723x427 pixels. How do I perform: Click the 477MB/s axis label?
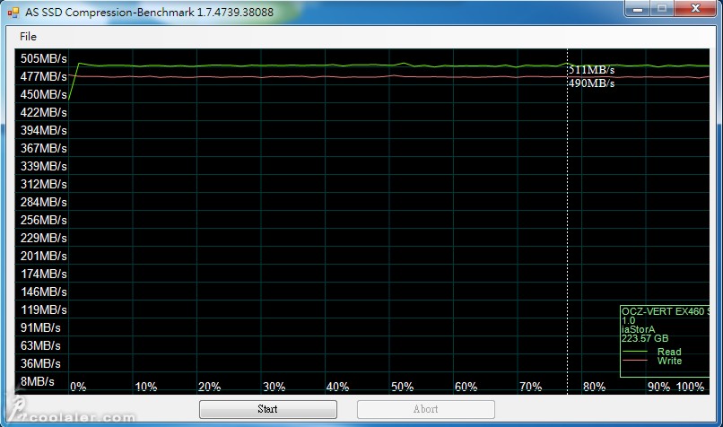click(43, 76)
